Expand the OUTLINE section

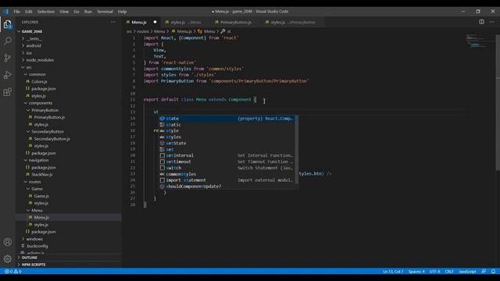tap(69, 258)
